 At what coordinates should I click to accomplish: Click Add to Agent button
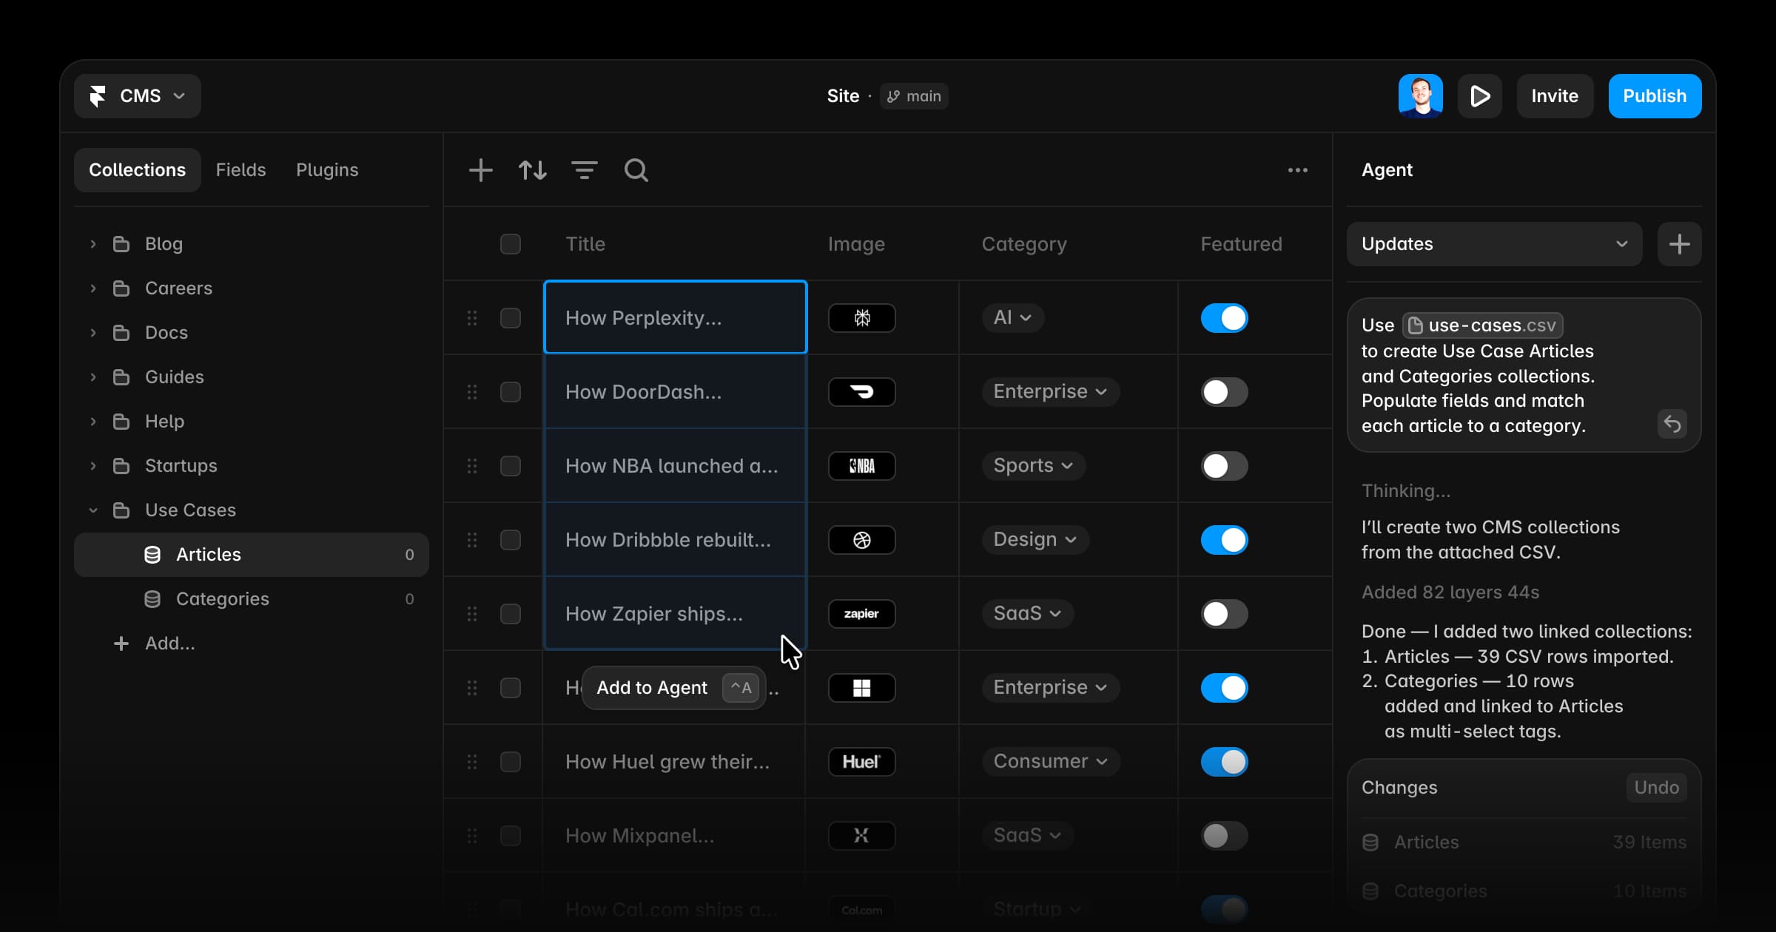[x=674, y=688]
